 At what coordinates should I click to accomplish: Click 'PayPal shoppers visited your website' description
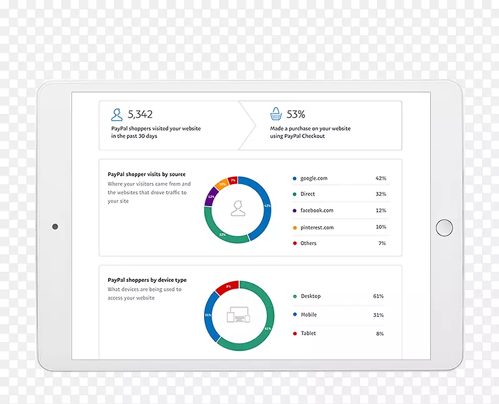pyautogui.click(x=156, y=132)
